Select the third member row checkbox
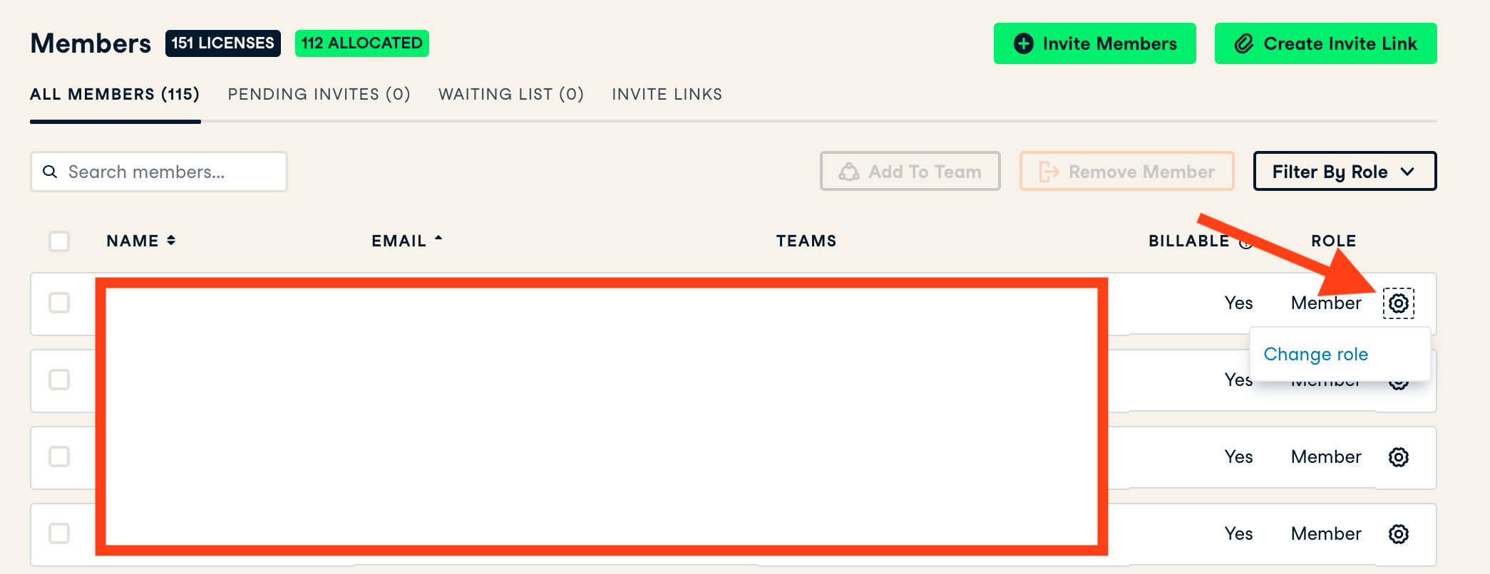1490x574 pixels. (59, 456)
